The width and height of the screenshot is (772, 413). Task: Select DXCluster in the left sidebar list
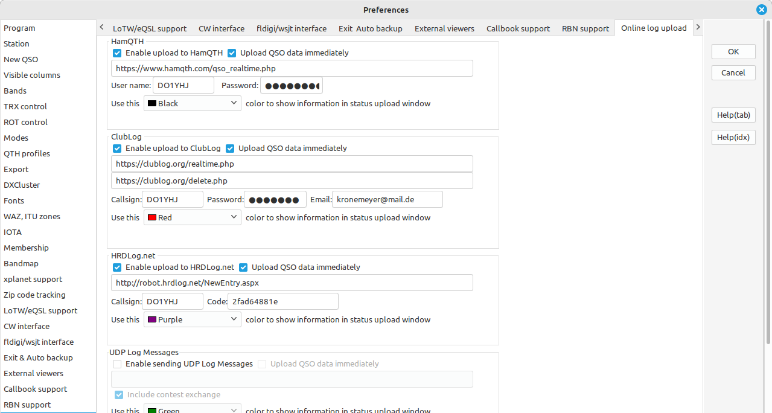(x=22, y=185)
